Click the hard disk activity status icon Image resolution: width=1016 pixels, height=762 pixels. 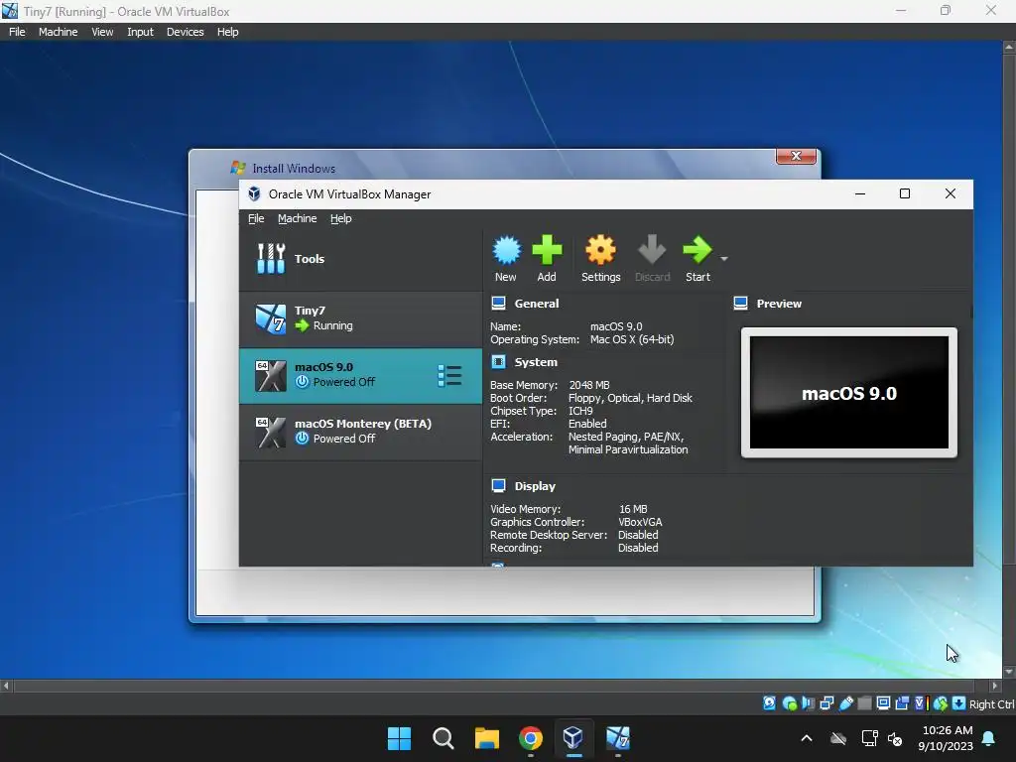pos(769,703)
